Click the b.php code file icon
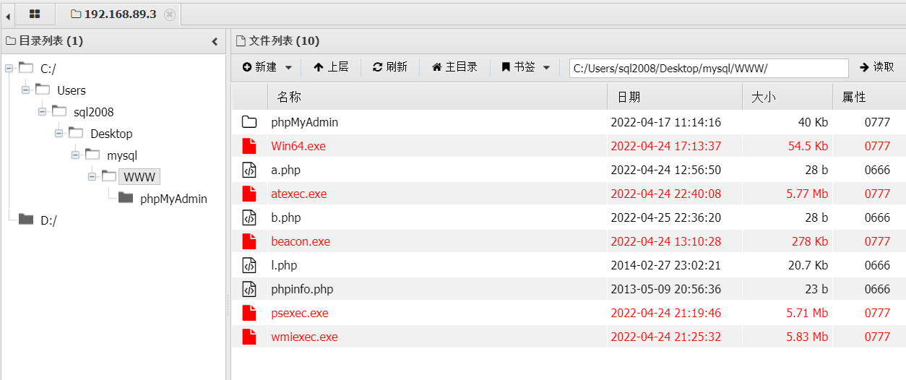The width and height of the screenshot is (906, 380). (249, 217)
